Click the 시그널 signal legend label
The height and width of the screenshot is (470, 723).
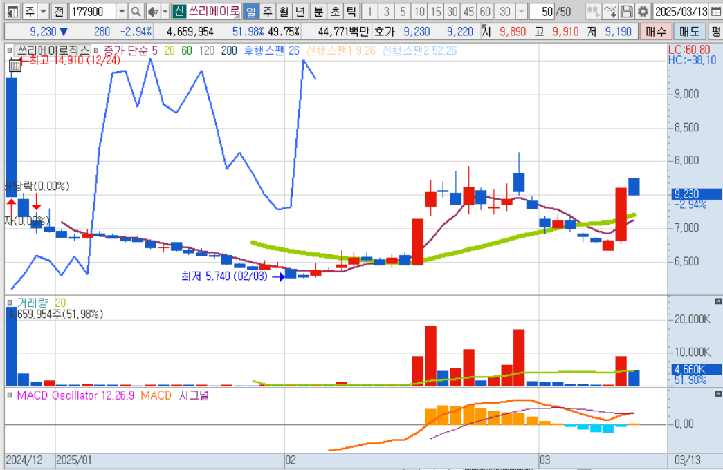[194, 395]
